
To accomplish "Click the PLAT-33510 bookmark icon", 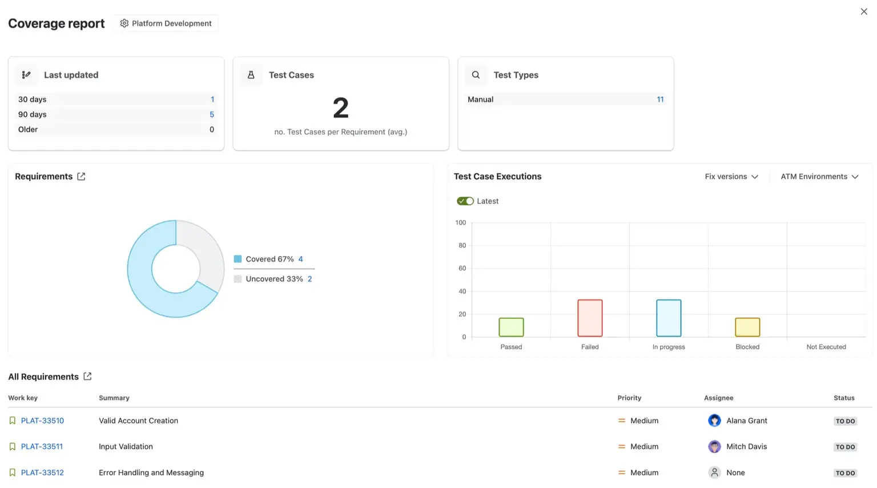I will 13,421.
